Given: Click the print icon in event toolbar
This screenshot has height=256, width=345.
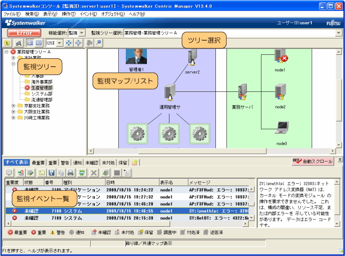Looking at the screenshot, I should pos(70,173).
